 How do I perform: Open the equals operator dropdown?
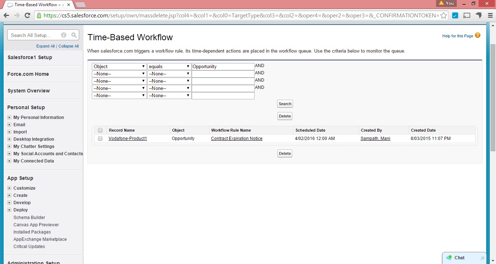169,67
